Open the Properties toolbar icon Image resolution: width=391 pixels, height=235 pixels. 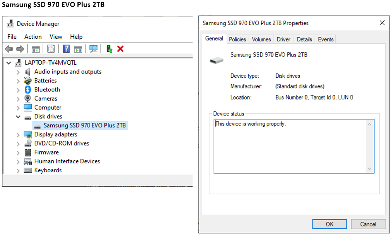pos(51,49)
